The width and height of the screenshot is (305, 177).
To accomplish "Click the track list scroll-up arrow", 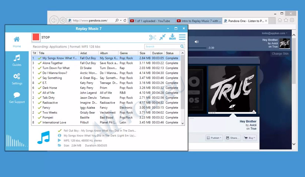I will pyautogui.click(x=182, y=53).
